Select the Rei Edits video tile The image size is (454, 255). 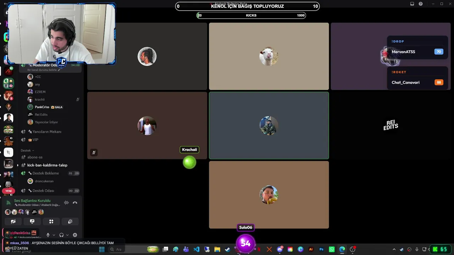point(391,125)
